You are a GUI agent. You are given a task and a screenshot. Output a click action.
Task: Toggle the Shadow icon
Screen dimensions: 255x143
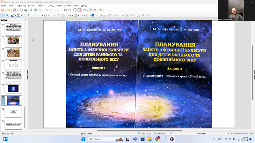click(x=123, y=15)
